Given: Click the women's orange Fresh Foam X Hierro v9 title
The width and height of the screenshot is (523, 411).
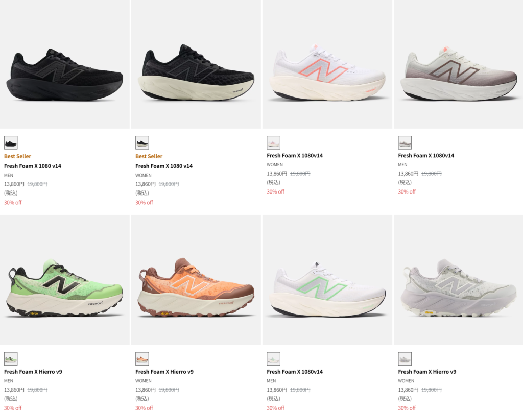Looking at the screenshot, I should tap(164, 372).
